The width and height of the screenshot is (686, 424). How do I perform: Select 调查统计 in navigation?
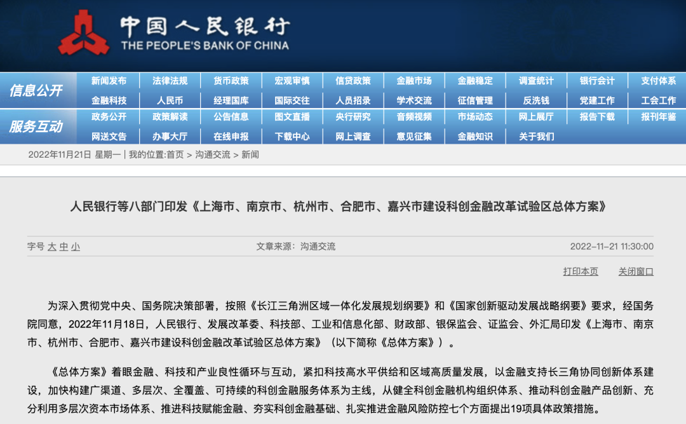point(536,81)
